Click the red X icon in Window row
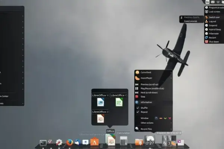Image resolution: width=224 pixels, height=149 pixels. coord(170,118)
